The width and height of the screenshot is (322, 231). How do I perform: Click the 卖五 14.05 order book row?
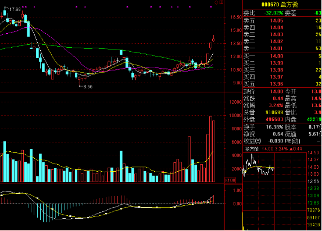[x=282, y=20]
